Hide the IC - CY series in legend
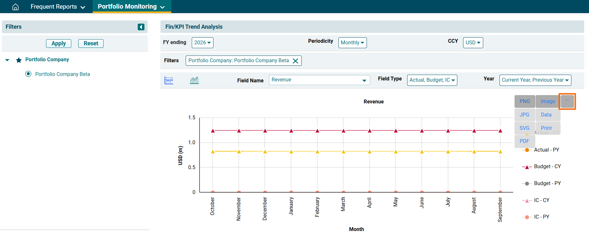 coord(541,200)
